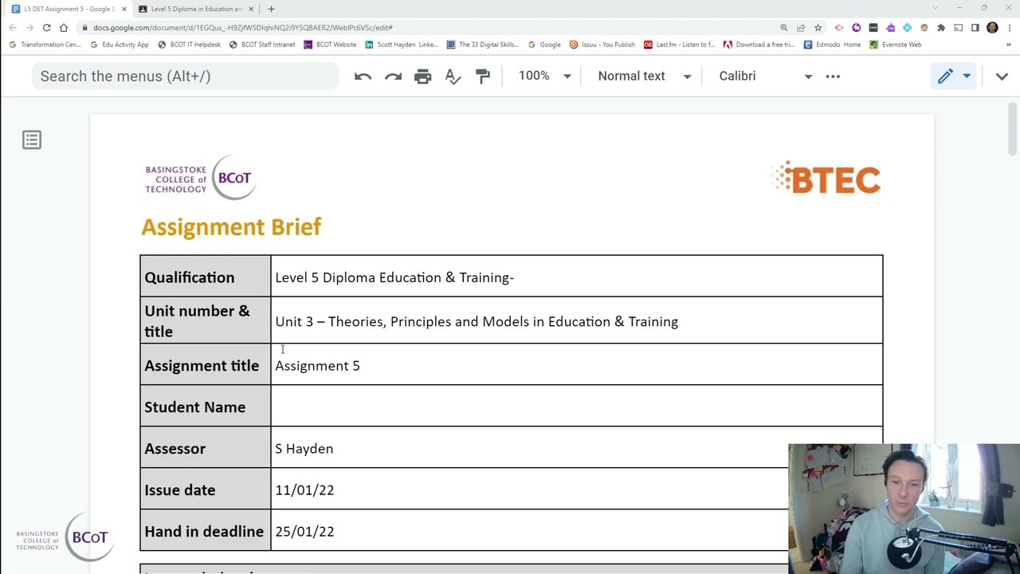
Task: Open BCOT Website bookmark
Action: pyautogui.click(x=331, y=45)
